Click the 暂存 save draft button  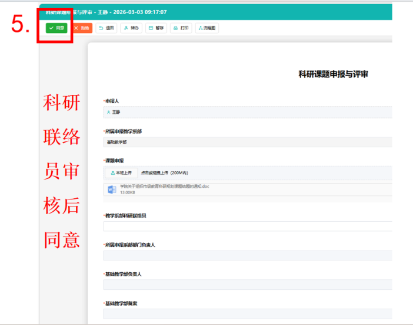click(x=156, y=28)
